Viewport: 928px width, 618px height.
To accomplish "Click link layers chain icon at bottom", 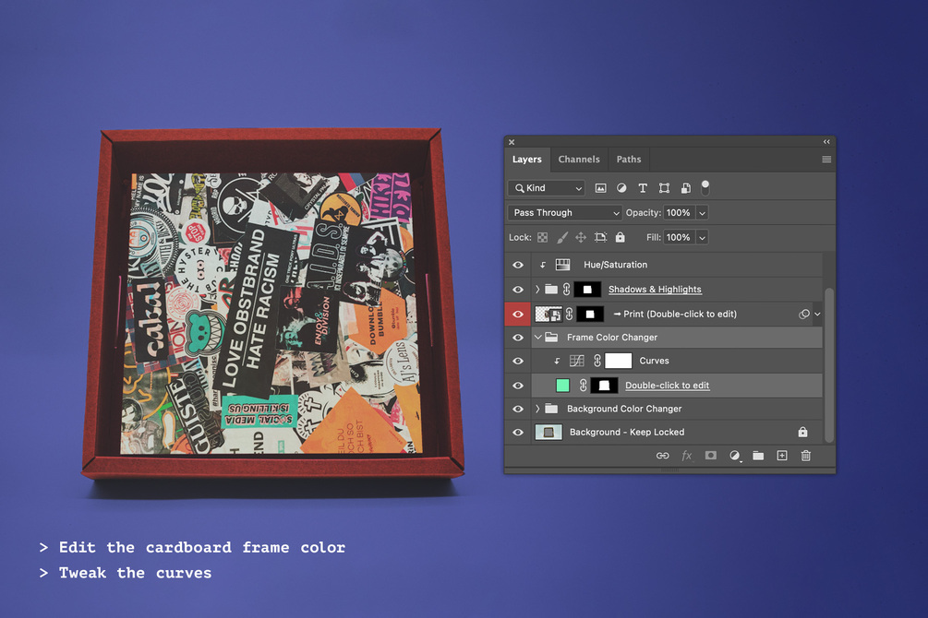I will click(x=662, y=456).
